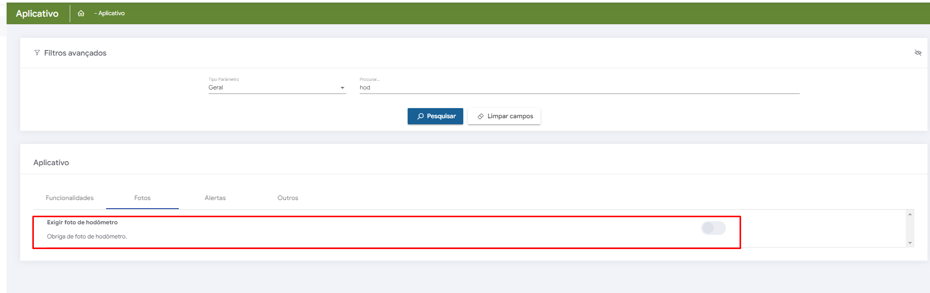Viewport: 930px width, 293px height.
Task: Select the Fotos tab
Action: [142, 198]
